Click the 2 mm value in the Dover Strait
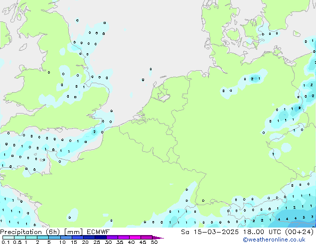 94,132
